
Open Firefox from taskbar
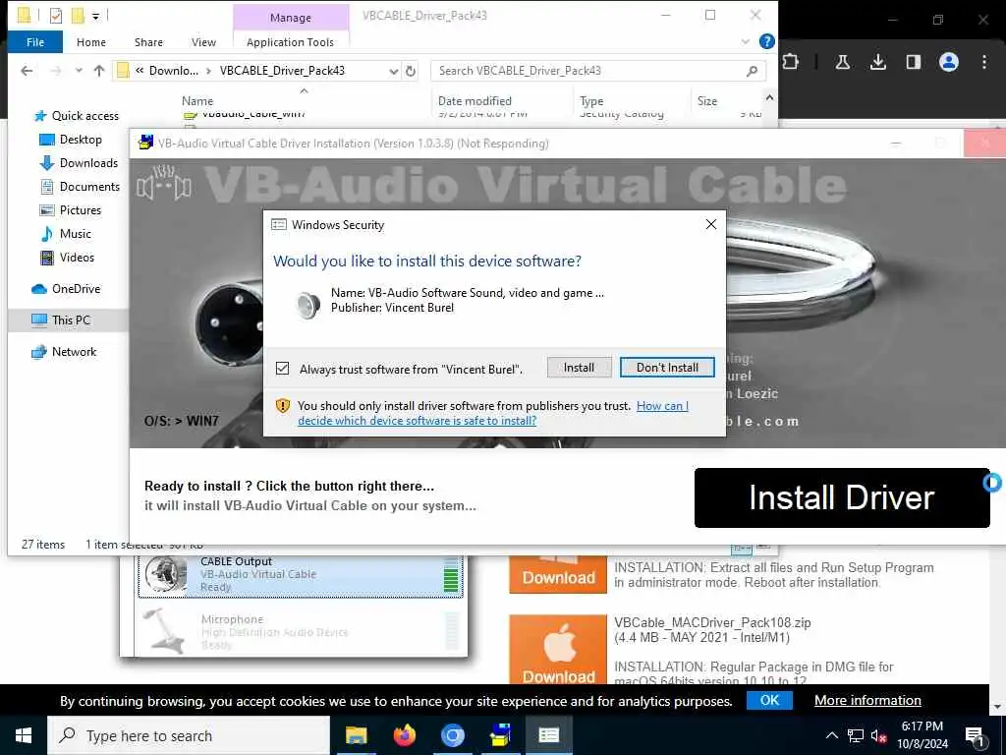point(404,735)
